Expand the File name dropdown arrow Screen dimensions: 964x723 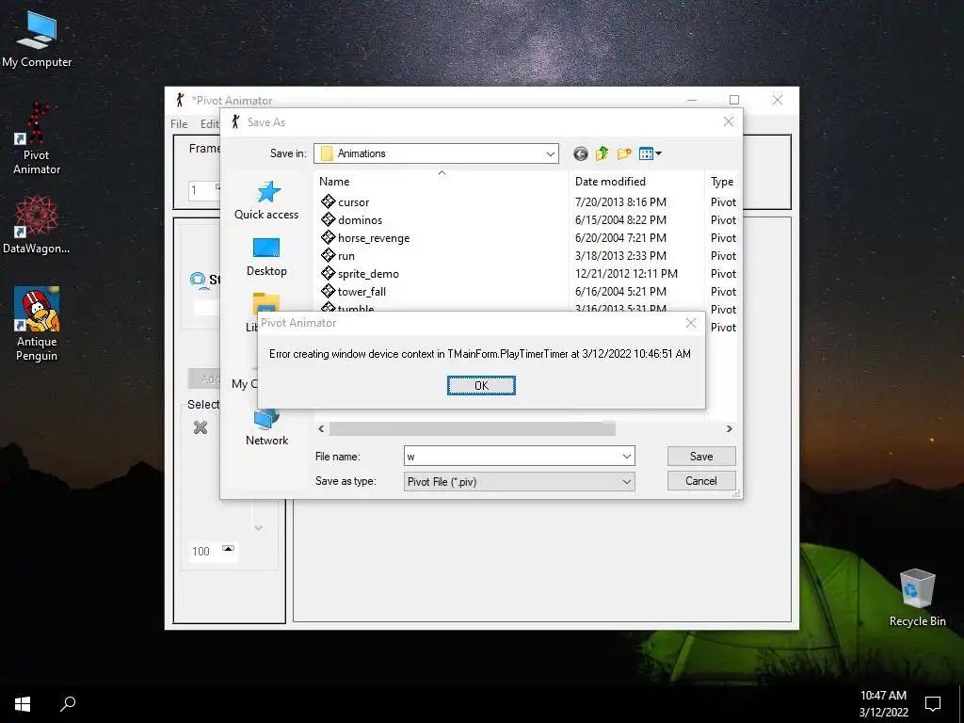click(x=626, y=457)
